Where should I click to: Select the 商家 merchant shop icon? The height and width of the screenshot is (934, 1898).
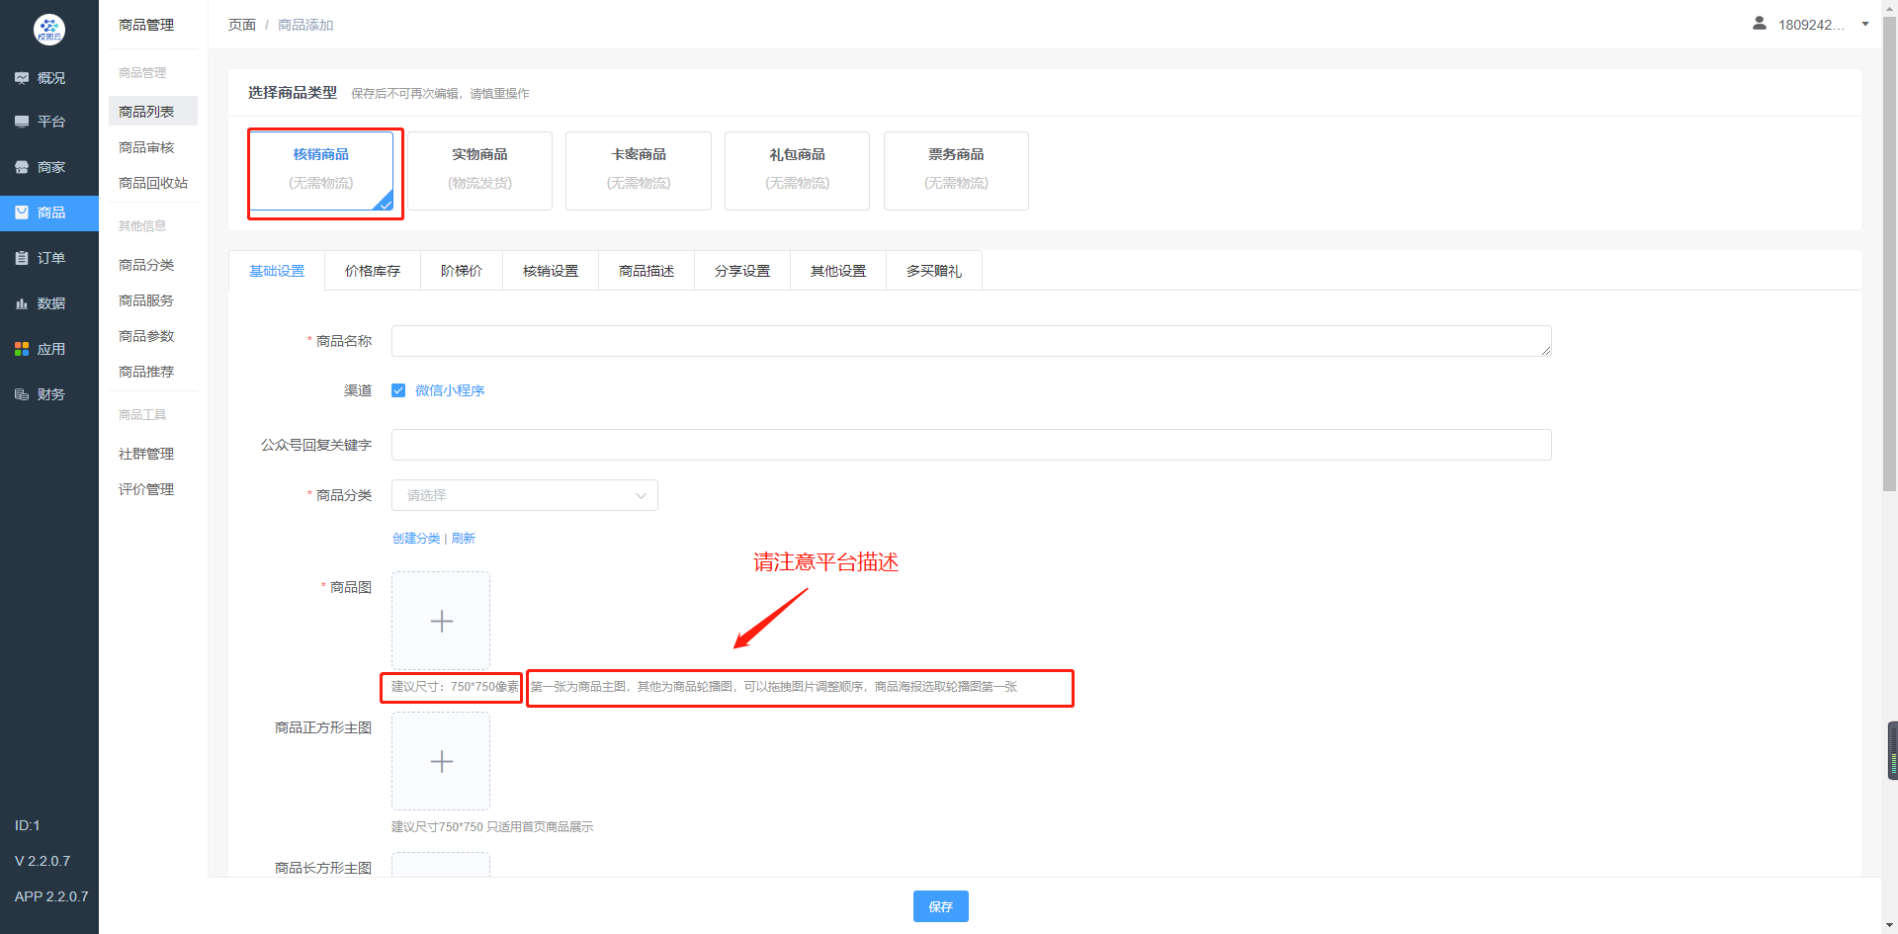coord(22,167)
